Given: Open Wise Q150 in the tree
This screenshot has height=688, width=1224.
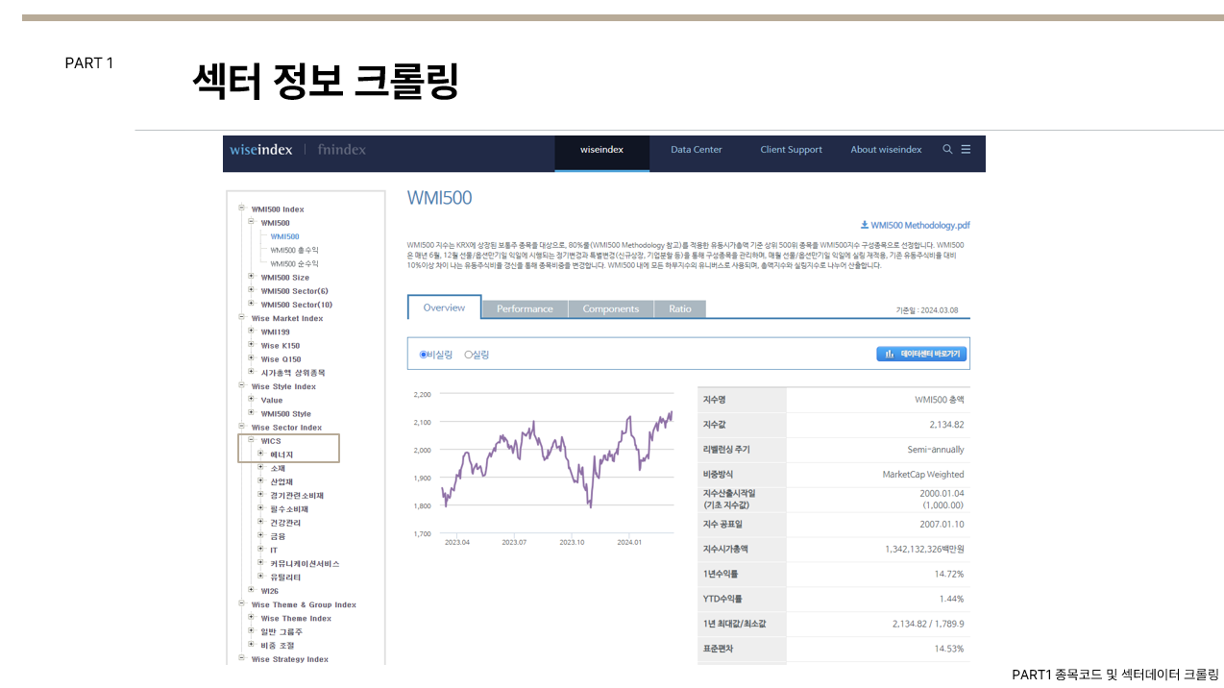Looking at the screenshot, I should pyautogui.click(x=280, y=359).
